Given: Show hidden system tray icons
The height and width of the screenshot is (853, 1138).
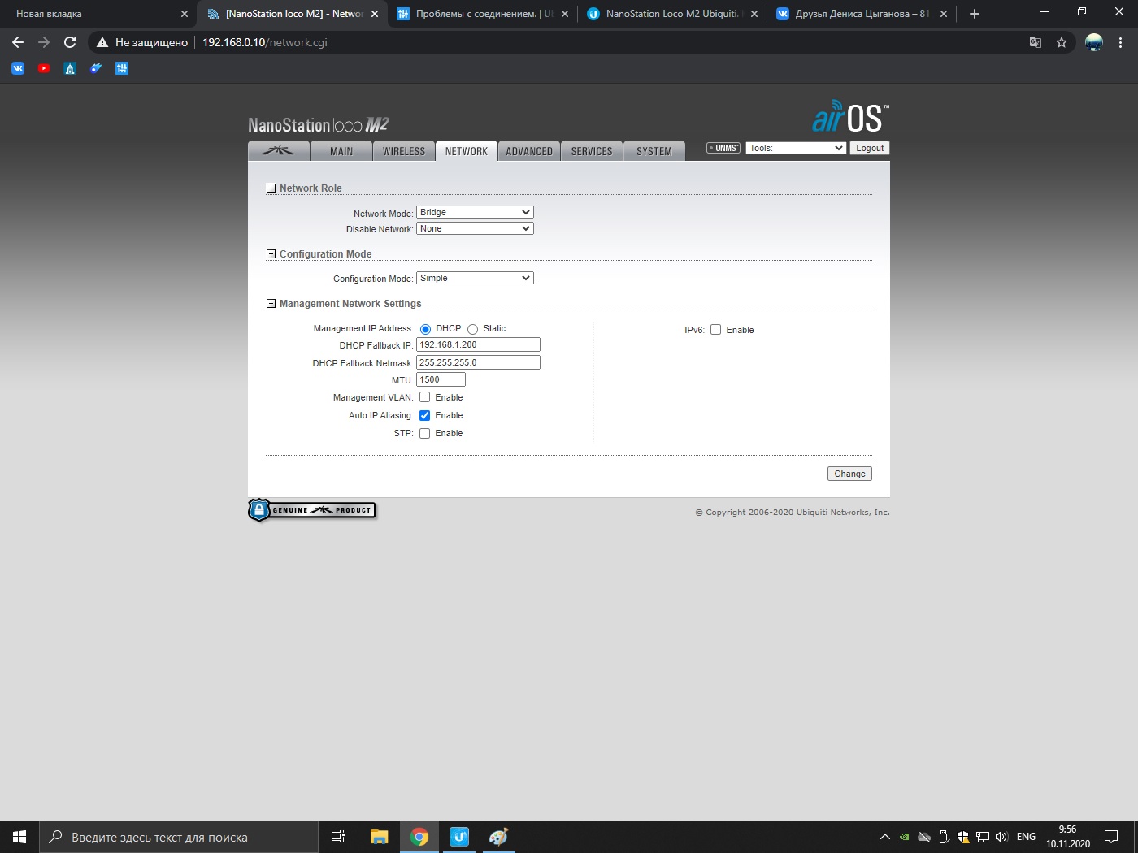Looking at the screenshot, I should click(885, 837).
